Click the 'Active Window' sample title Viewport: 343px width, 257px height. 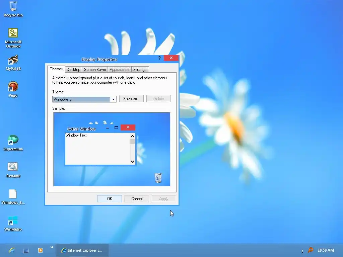tap(81, 129)
